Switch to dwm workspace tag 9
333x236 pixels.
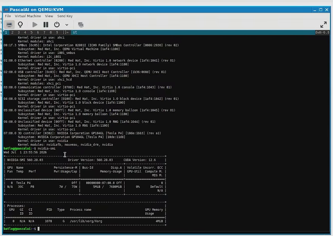pyautogui.click(x=57, y=33)
